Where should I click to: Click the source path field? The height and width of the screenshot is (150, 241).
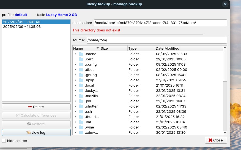click(x=157, y=40)
